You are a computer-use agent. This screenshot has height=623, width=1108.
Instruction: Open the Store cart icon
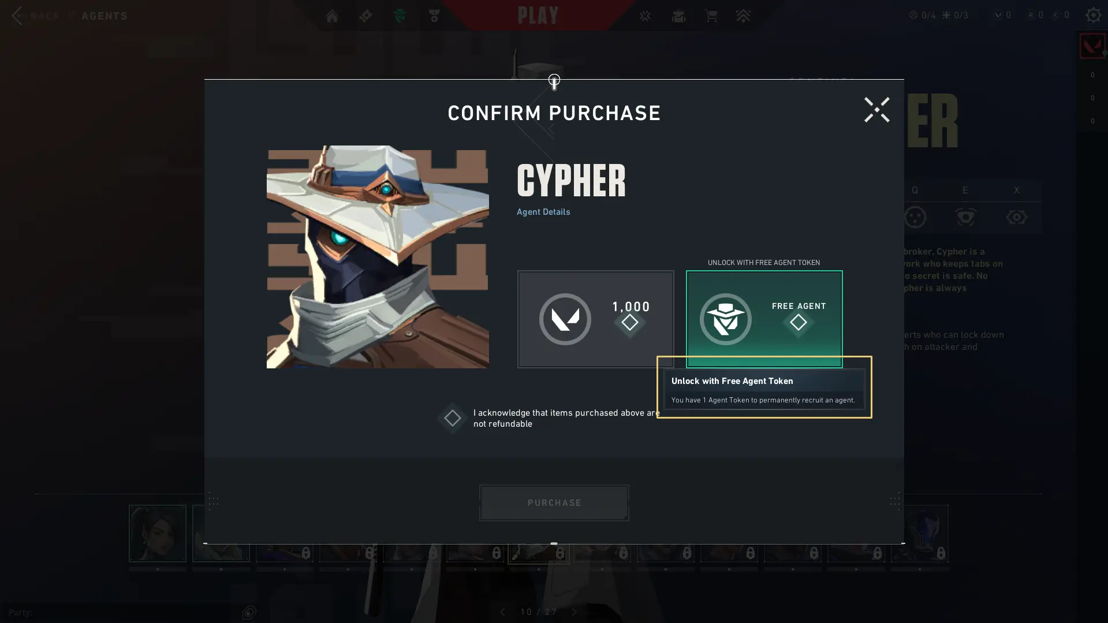(711, 16)
